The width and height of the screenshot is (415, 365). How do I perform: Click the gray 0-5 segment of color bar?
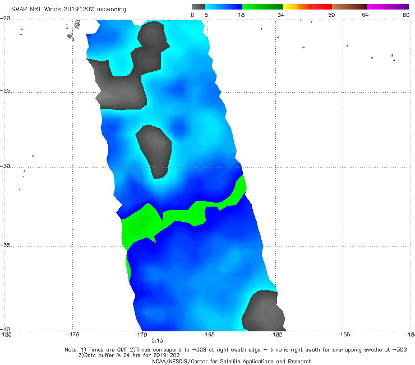click(x=199, y=7)
